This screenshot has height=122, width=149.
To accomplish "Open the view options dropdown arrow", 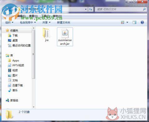I will (x=127, y=22).
